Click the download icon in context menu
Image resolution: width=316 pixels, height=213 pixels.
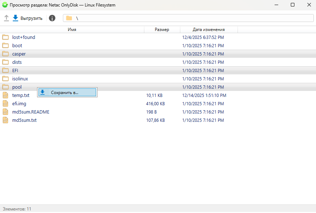pyautogui.click(x=42, y=92)
